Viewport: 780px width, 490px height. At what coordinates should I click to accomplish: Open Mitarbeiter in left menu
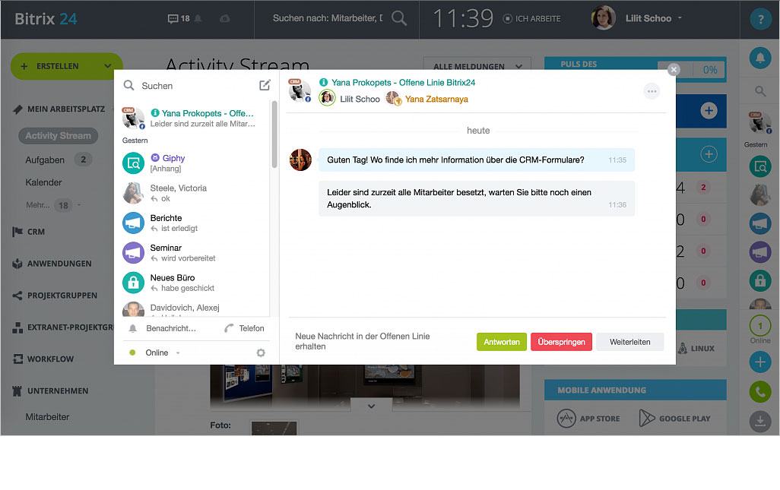click(x=47, y=417)
